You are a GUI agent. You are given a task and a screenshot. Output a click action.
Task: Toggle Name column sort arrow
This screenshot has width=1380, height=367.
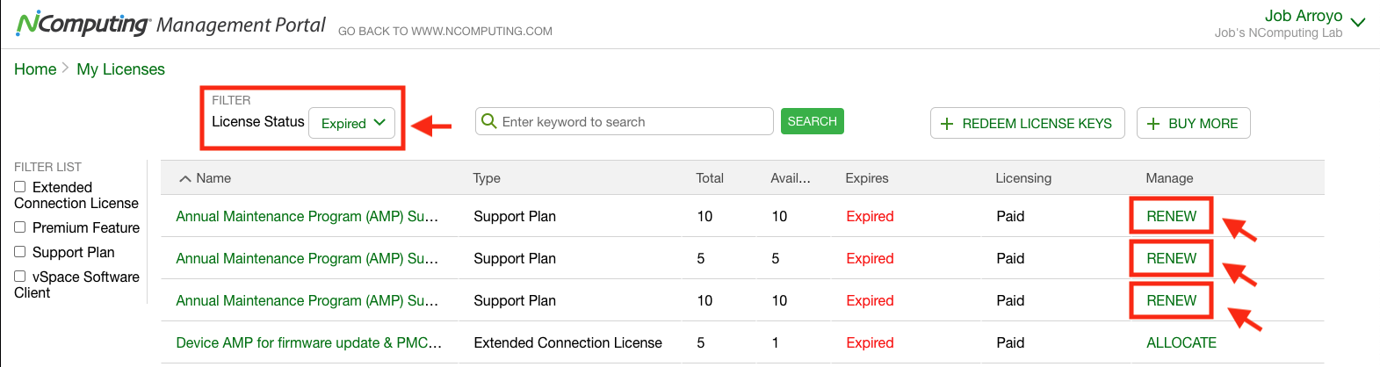[184, 178]
